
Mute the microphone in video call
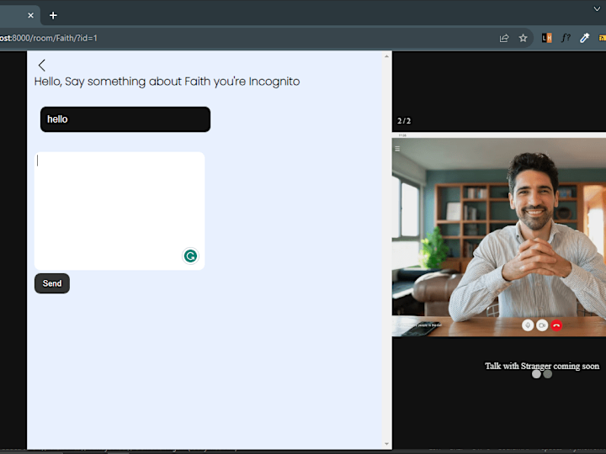pos(528,325)
